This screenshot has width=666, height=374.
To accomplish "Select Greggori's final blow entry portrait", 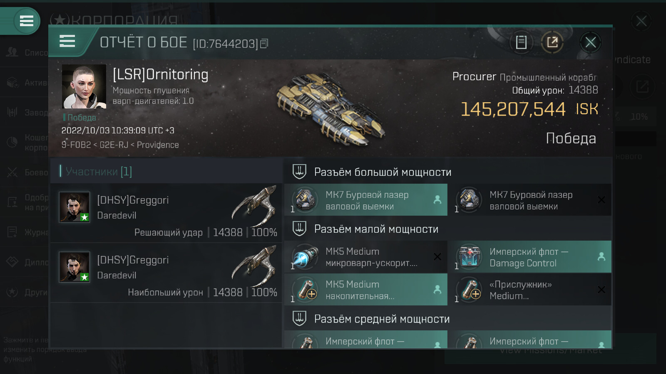I will click(74, 207).
